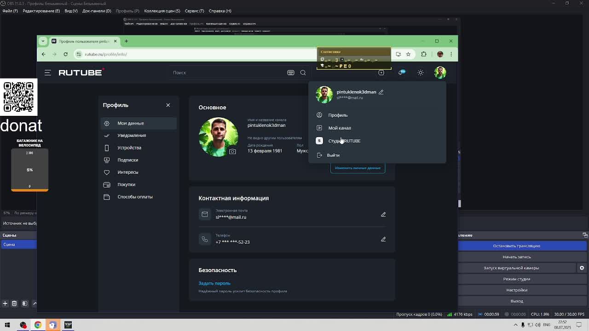The width and height of the screenshot is (589, 331).
Task: Reload the browser page
Action: 66,54
